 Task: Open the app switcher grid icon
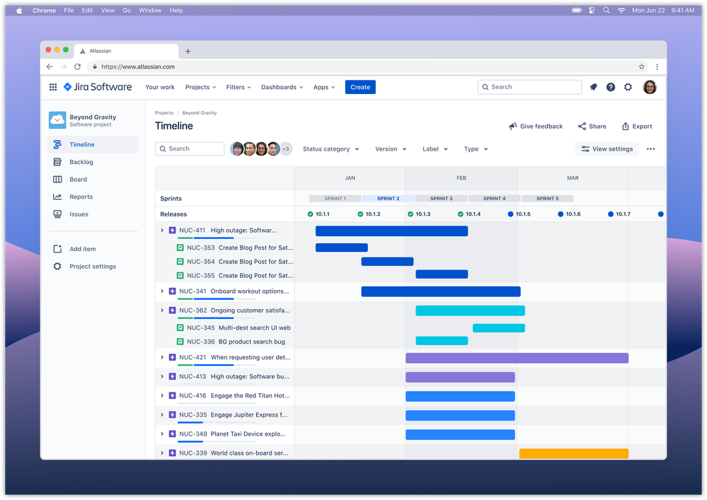pyautogui.click(x=53, y=87)
